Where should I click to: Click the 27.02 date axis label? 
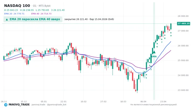[x=103, y=101]
